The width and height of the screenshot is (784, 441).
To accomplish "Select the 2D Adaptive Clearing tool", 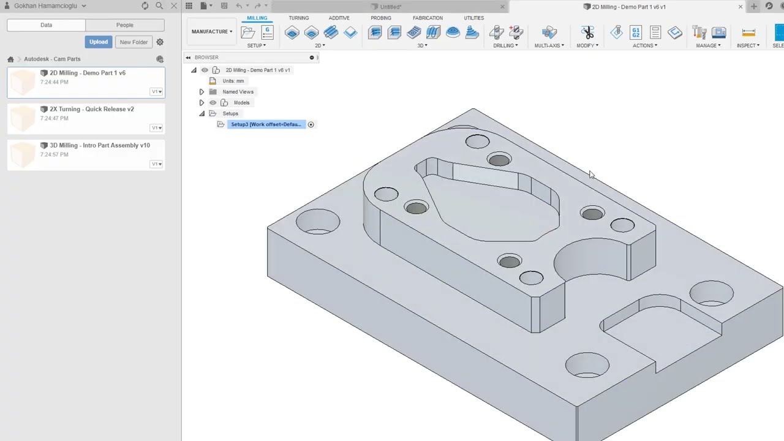I will click(x=292, y=32).
